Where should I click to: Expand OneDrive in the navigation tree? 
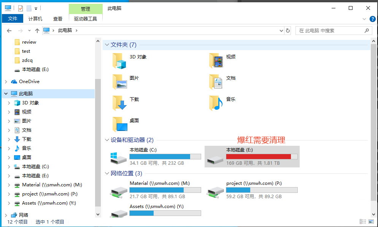[6, 82]
